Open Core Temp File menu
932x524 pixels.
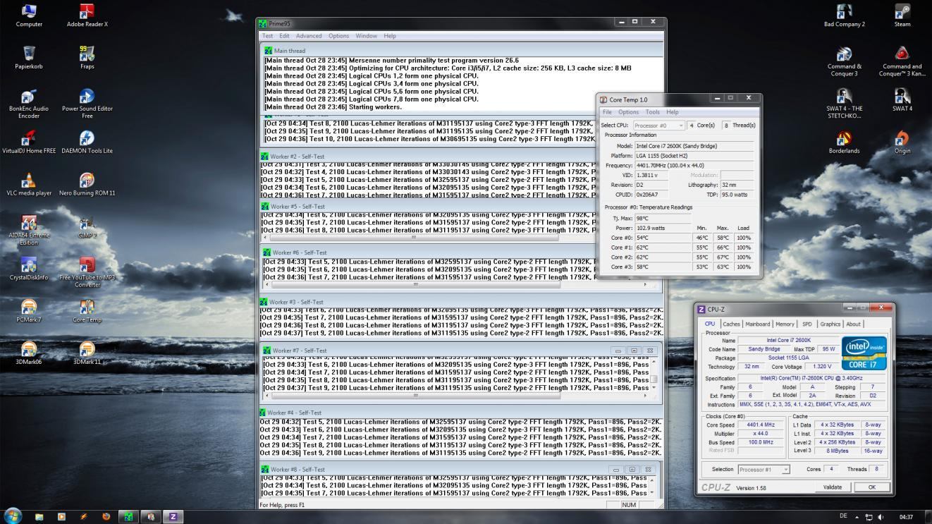tap(607, 112)
